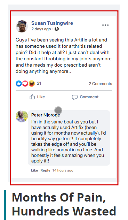Click the Months Of Pain heading
The width and height of the screenshot is (128, 220).
coord(64,204)
